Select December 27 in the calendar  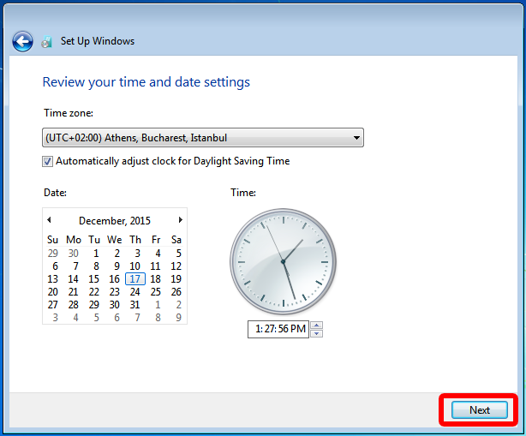tap(52, 305)
